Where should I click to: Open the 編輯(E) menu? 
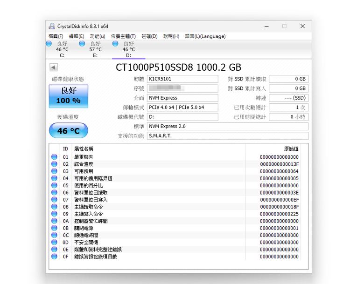tap(77, 36)
